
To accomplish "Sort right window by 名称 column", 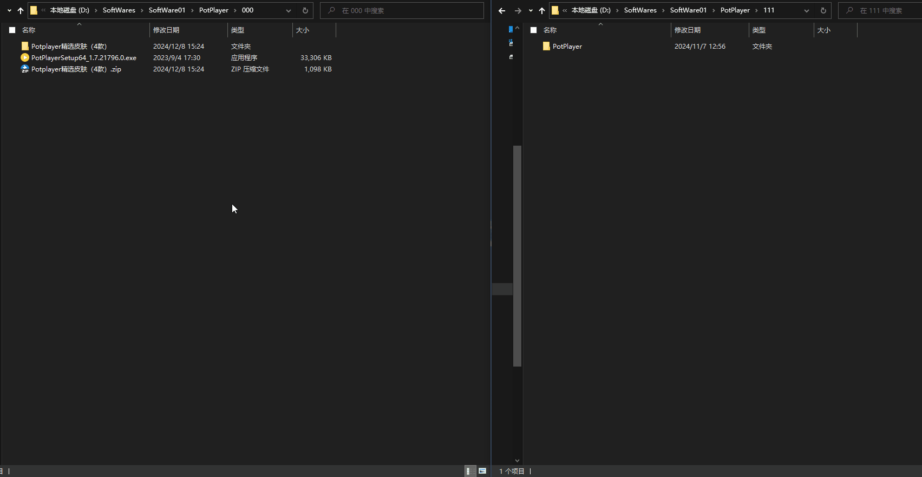I will pyautogui.click(x=550, y=30).
